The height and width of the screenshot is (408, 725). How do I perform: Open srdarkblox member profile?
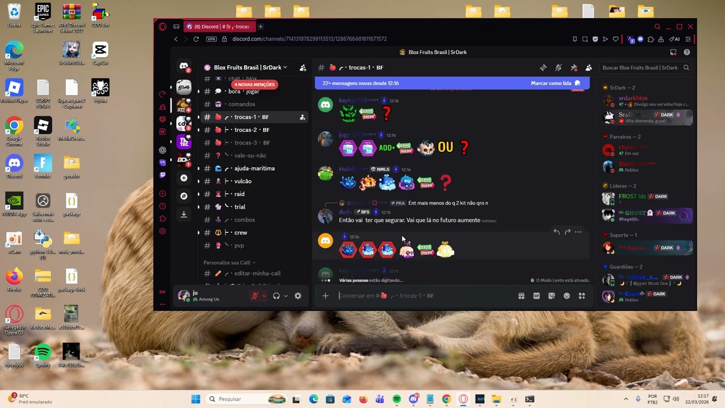coord(647,101)
